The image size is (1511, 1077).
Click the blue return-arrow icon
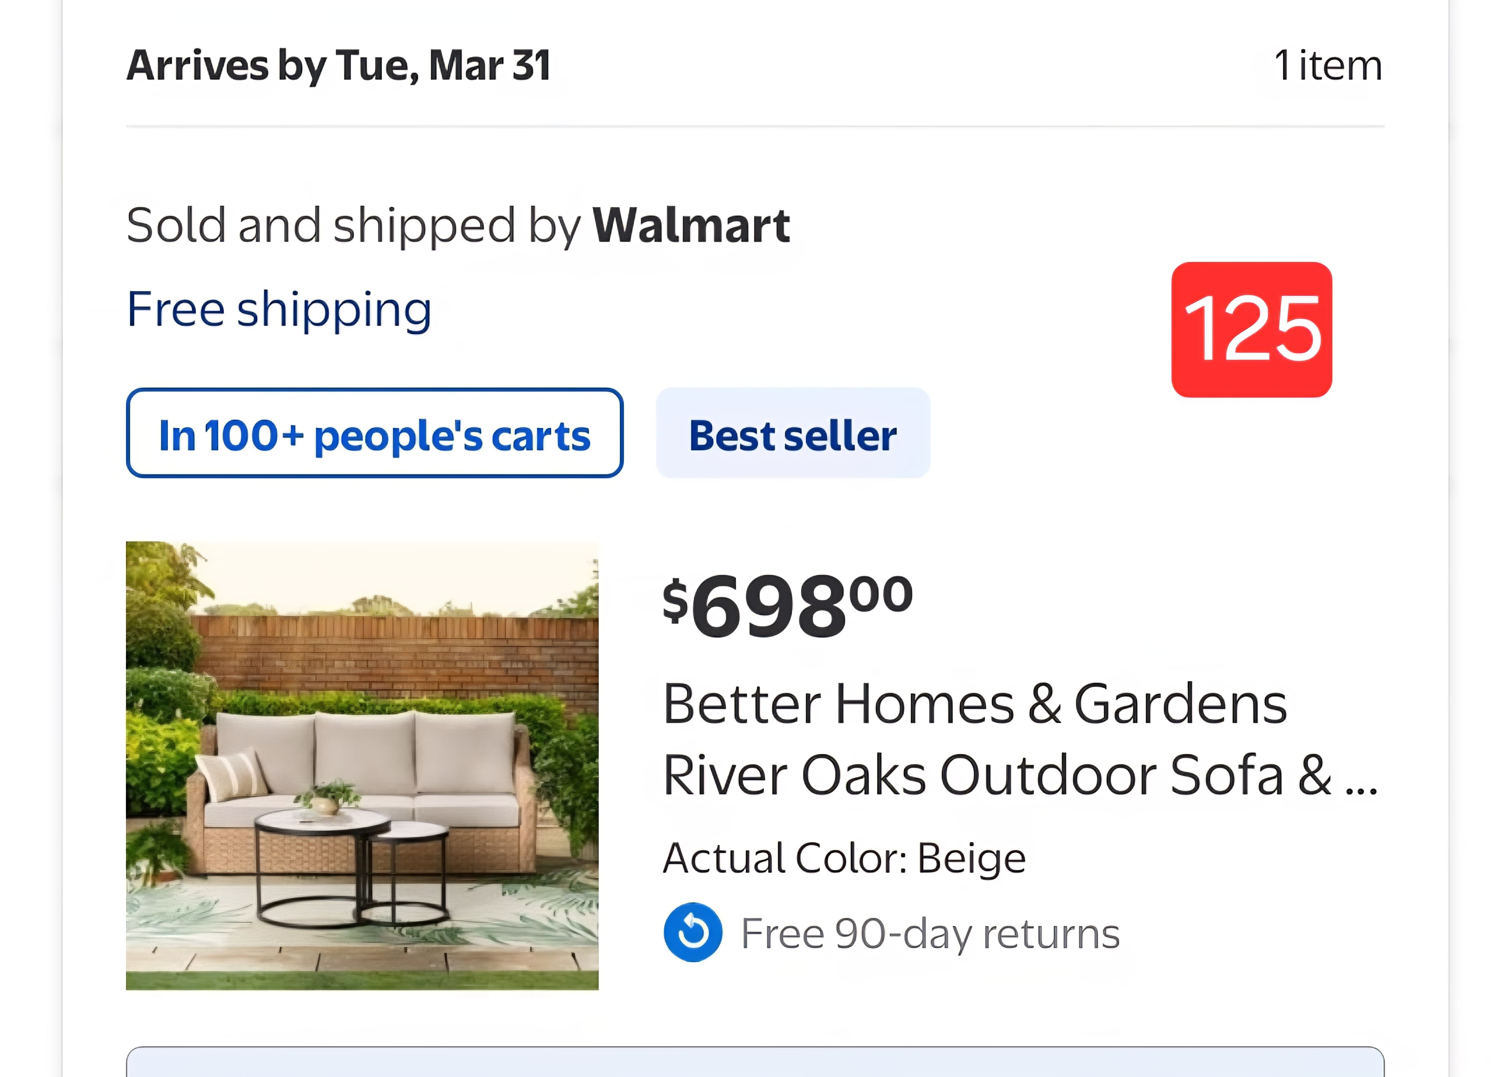point(693,932)
